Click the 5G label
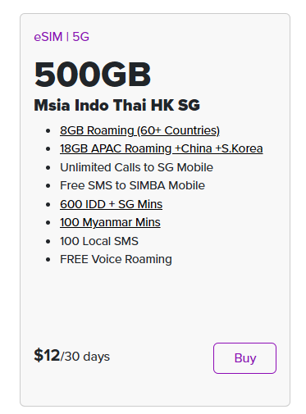Screen dimensions: 306x414 point(81,37)
